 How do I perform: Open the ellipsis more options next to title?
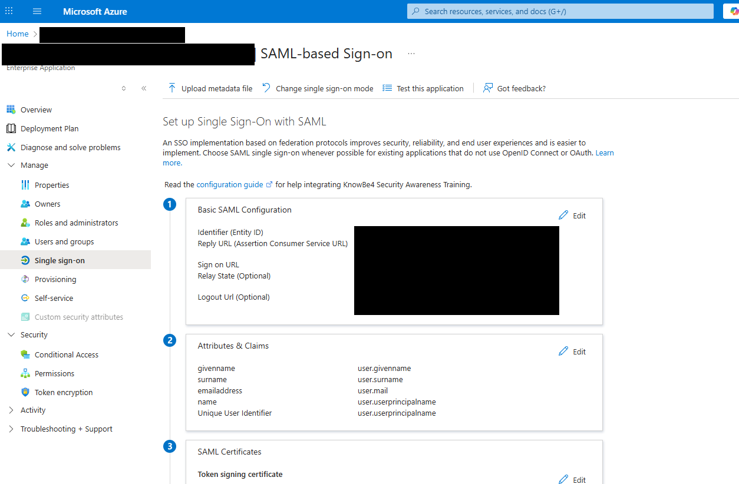click(x=411, y=54)
